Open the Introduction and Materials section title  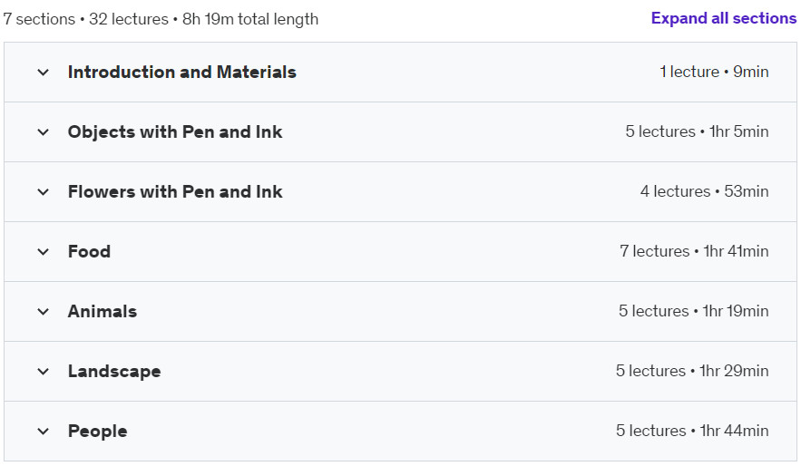click(x=181, y=72)
